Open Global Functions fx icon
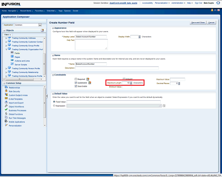222x177 pixels. click(6, 114)
